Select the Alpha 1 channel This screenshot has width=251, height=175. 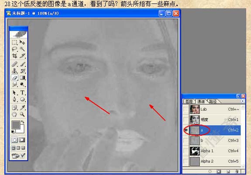click(x=214, y=151)
